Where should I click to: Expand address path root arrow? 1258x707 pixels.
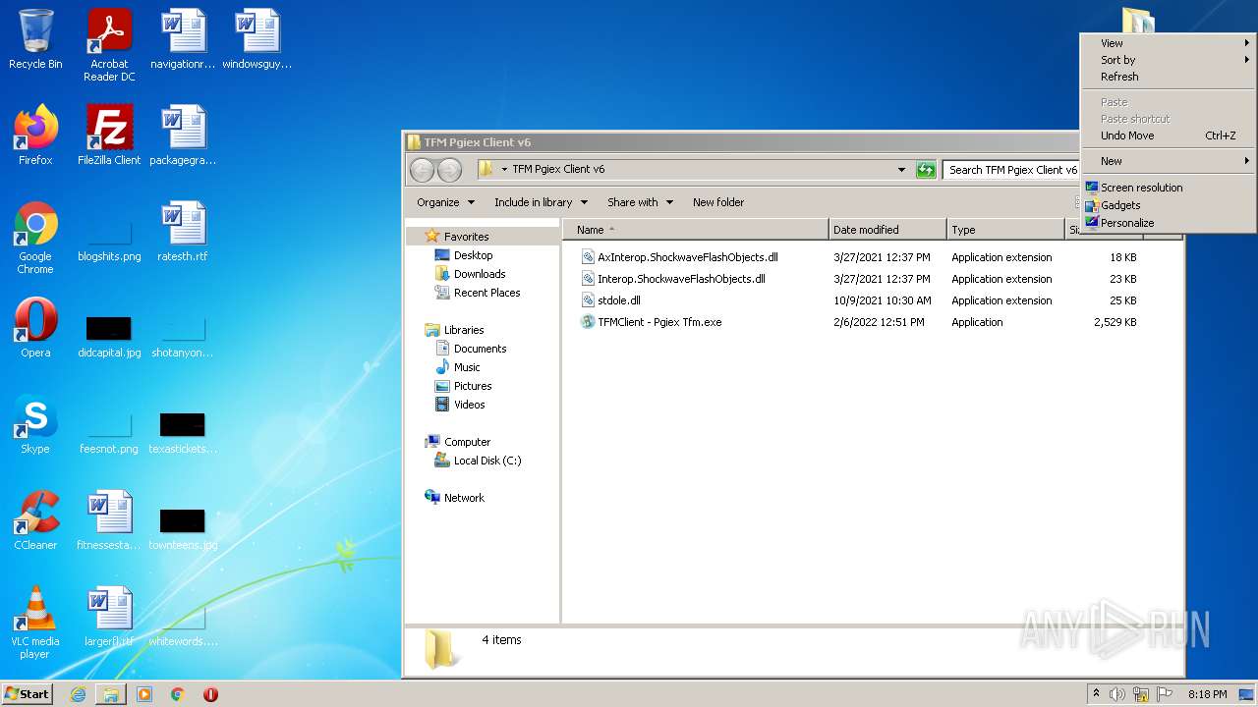(x=504, y=170)
